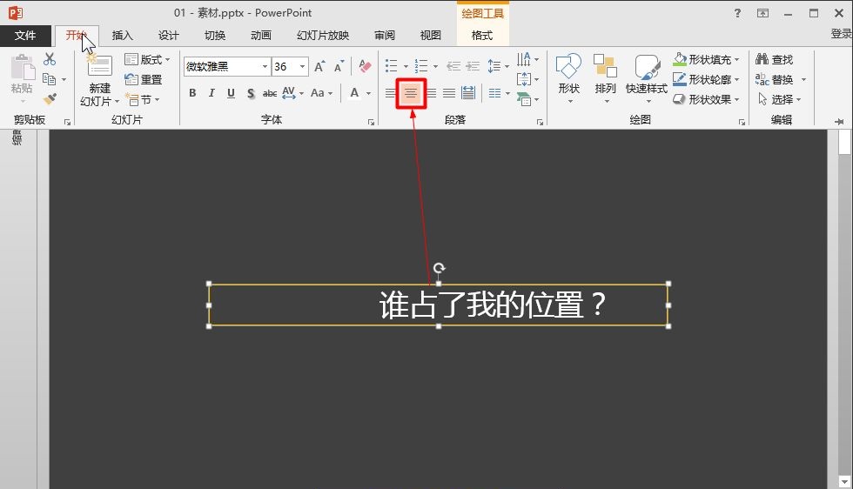Toggle Bold formatting

pos(192,93)
